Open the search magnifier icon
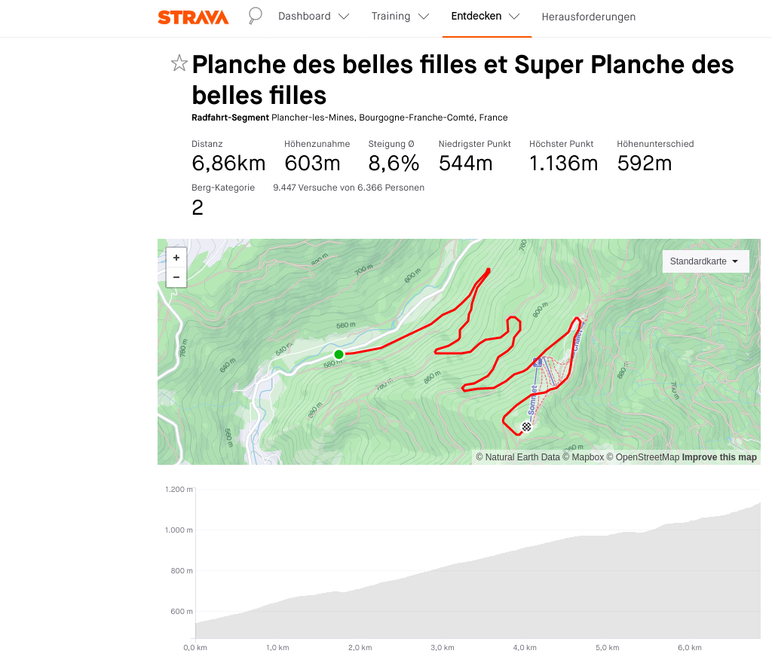772x672 pixels. 255,16
